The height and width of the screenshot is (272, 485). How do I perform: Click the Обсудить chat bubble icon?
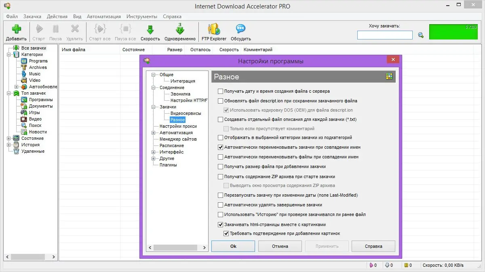(240, 29)
